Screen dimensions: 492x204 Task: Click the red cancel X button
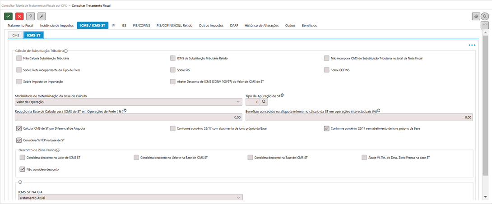[x=19, y=16]
